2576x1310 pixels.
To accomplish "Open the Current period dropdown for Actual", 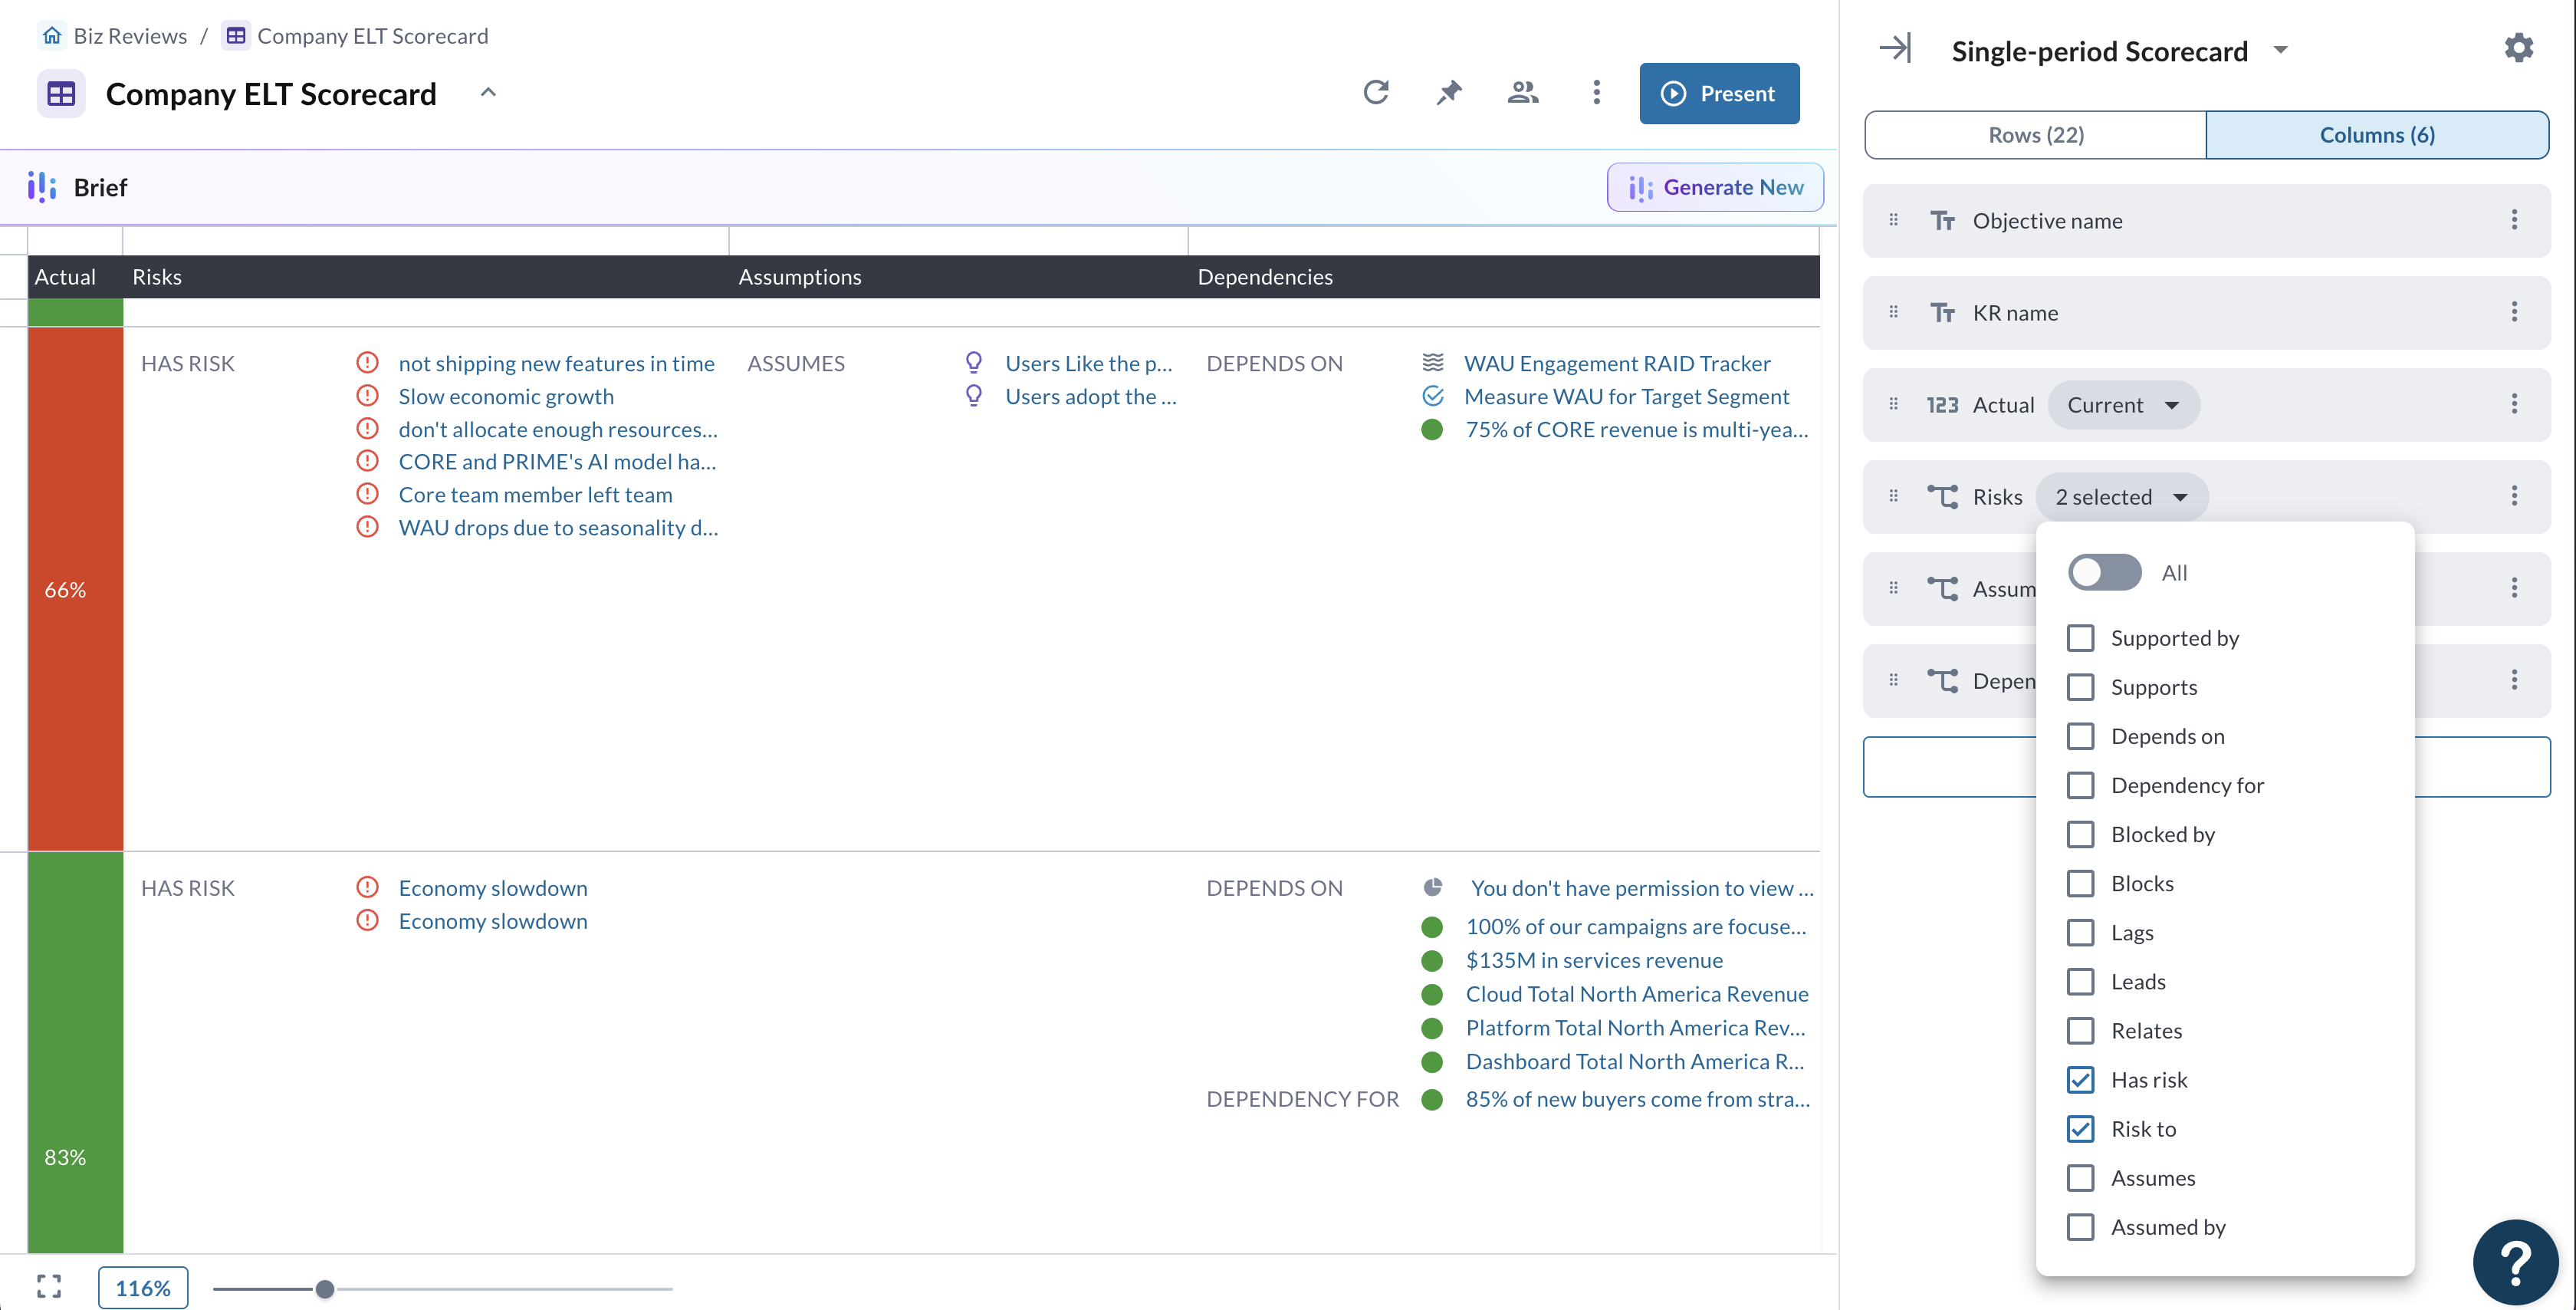I will [2123, 404].
